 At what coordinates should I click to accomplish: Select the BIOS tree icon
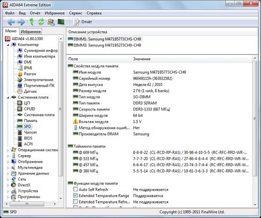20,138
